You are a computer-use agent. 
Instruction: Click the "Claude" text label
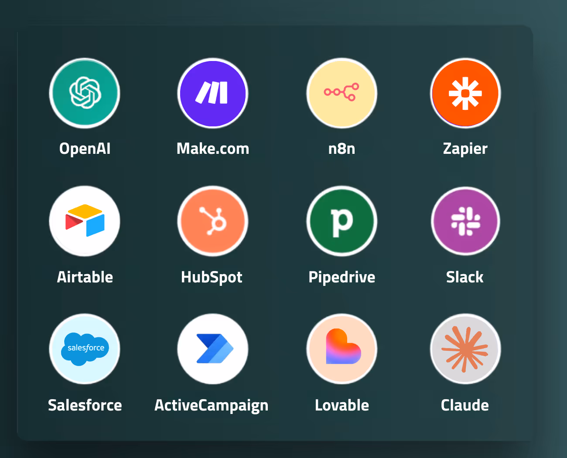click(x=465, y=405)
